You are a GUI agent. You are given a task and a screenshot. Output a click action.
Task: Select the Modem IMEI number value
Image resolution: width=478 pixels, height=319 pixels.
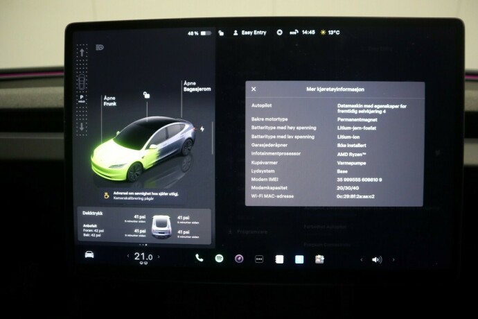(x=360, y=180)
